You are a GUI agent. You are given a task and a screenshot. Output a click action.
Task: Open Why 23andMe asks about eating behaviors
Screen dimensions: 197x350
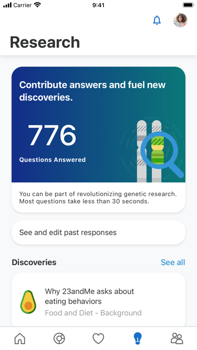pos(98,300)
